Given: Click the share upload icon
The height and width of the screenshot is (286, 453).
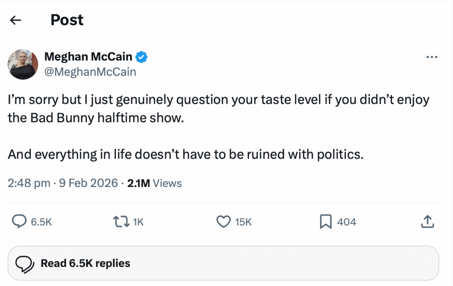Looking at the screenshot, I should (426, 221).
